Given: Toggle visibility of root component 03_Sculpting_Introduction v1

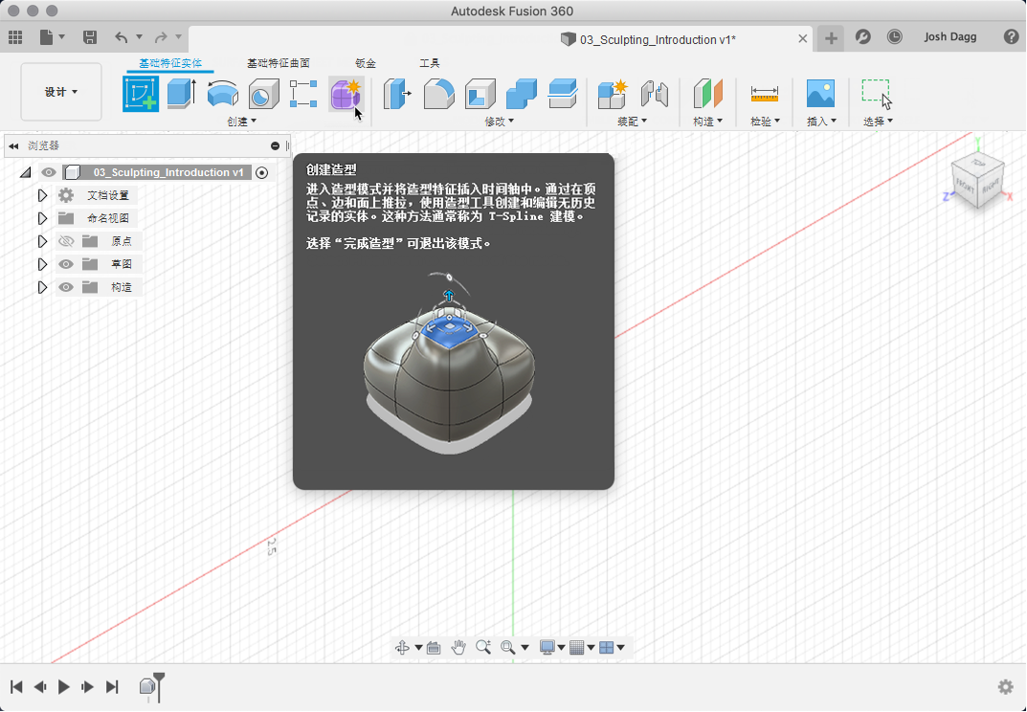Looking at the screenshot, I should [49, 172].
